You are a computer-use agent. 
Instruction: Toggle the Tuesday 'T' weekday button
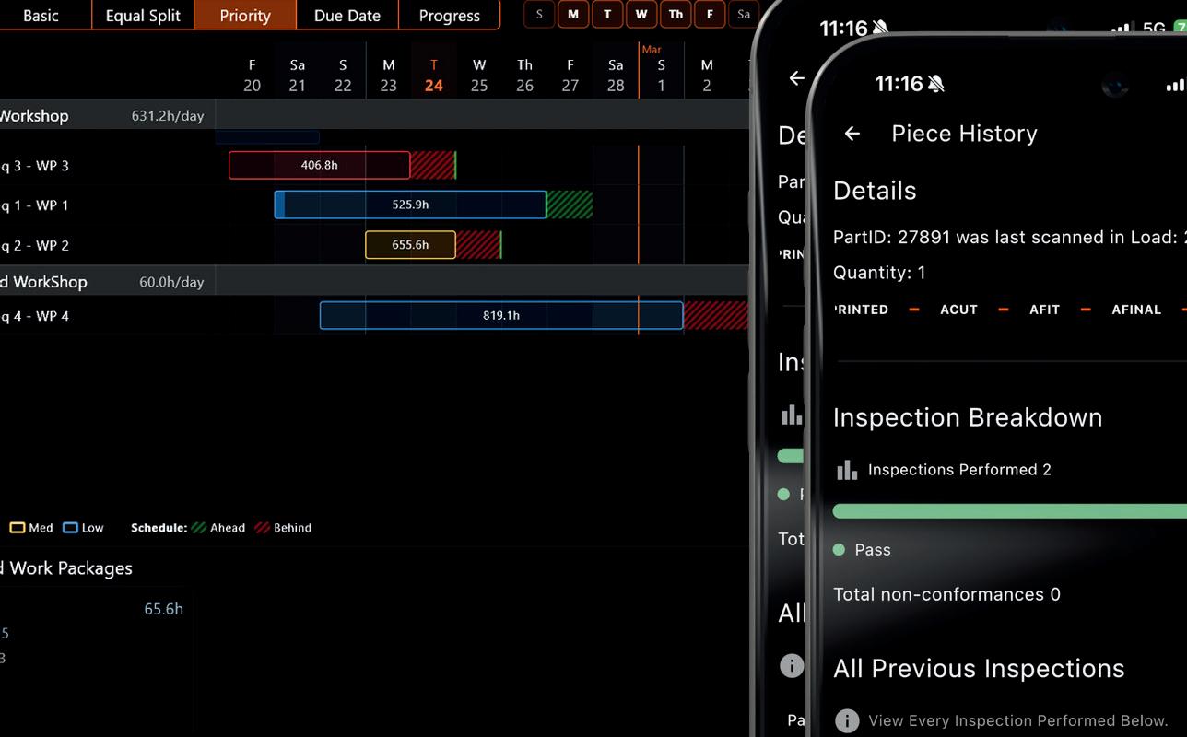coord(607,15)
